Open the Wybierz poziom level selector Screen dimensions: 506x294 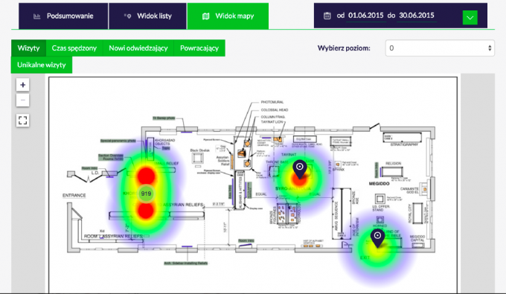point(440,48)
